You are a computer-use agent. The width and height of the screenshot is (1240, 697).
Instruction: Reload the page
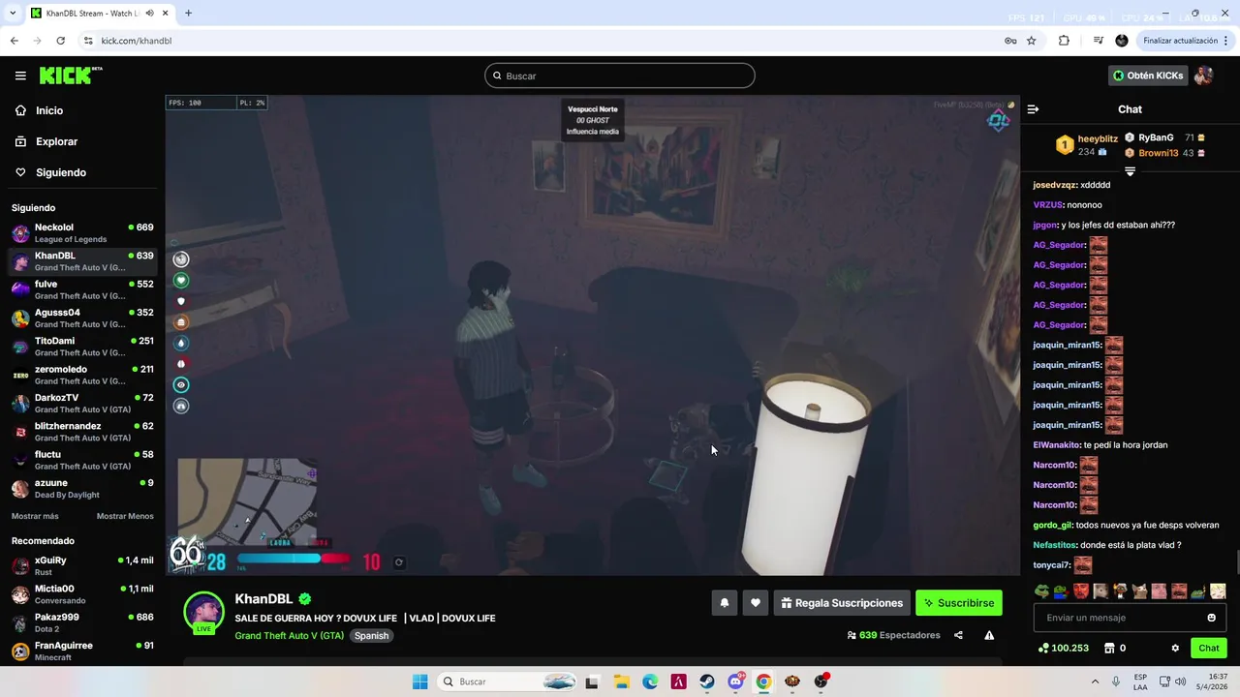point(60,41)
